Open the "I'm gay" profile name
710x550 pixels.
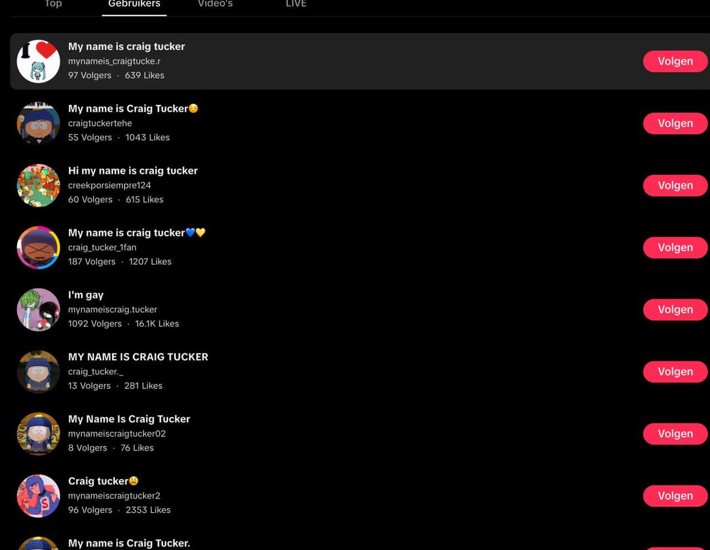click(86, 295)
